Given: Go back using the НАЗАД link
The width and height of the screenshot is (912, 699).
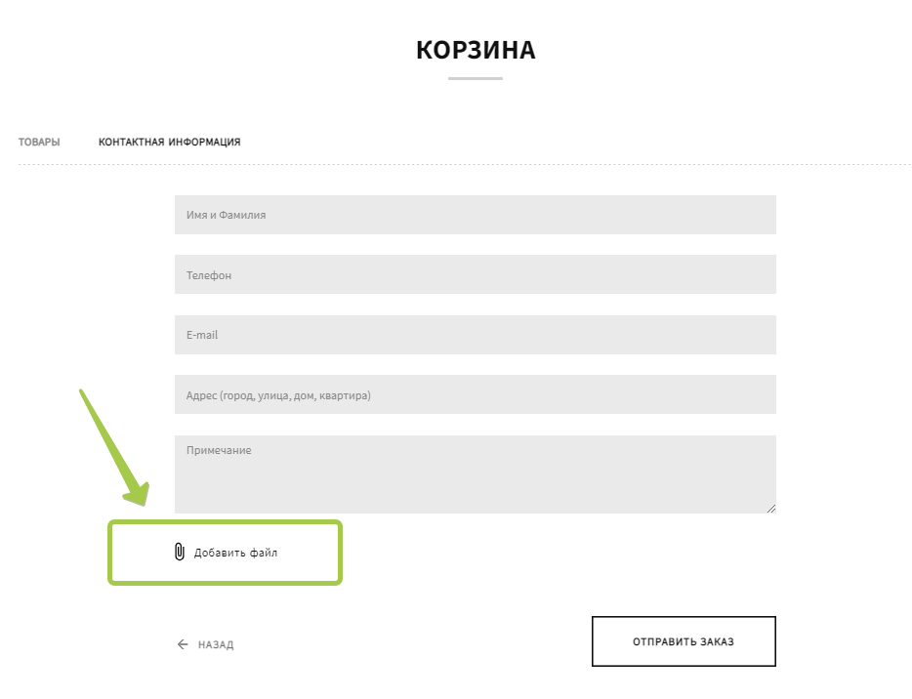Looking at the screenshot, I should [215, 645].
